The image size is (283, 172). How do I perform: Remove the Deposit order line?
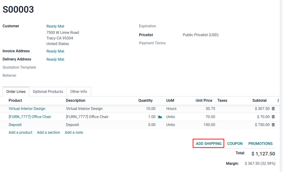click(x=273, y=125)
